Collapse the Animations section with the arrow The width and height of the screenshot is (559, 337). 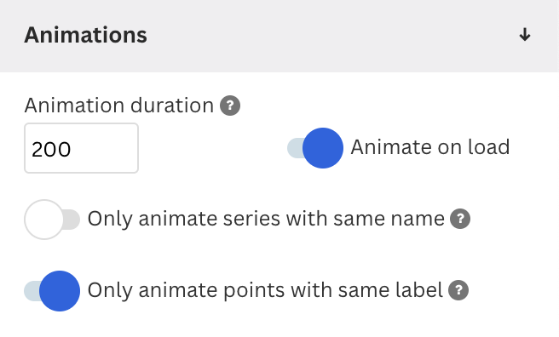(x=524, y=35)
